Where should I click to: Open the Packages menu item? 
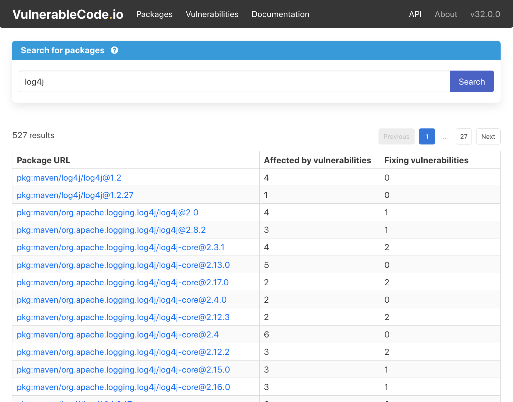pyautogui.click(x=154, y=14)
